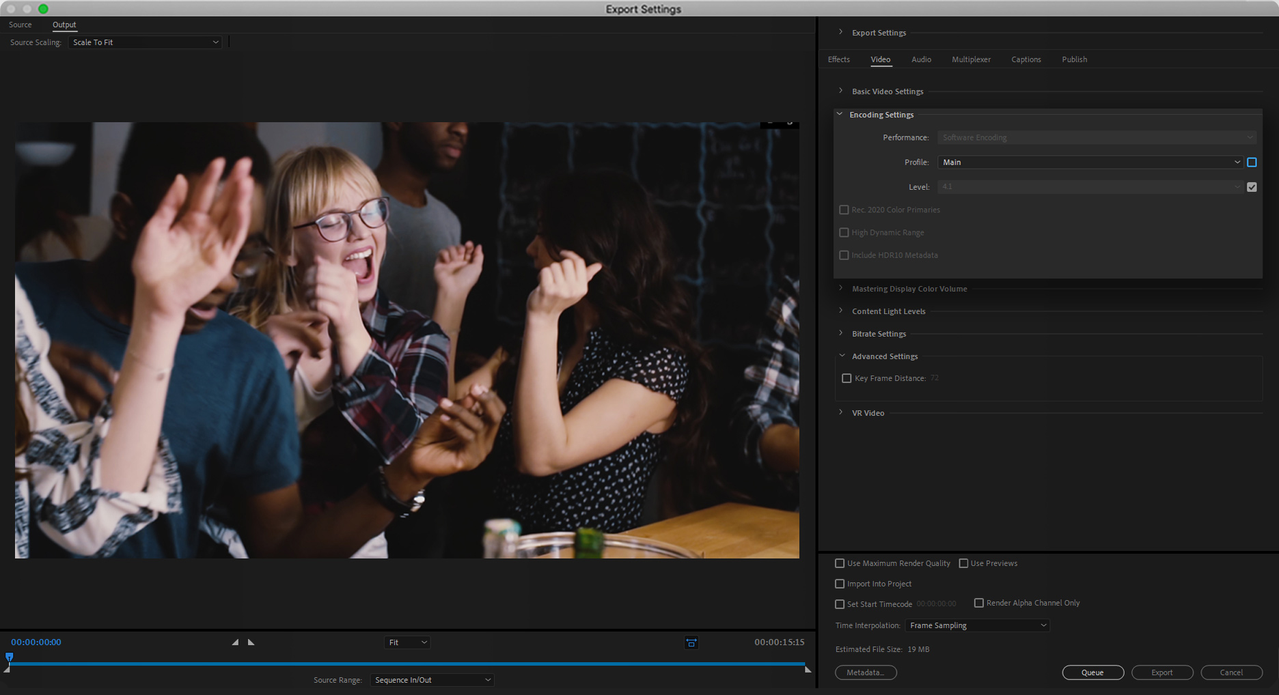Uncheck the Level match source checkbox
The height and width of the screenshot is (695, 1279).
(x=1252, y=187)
